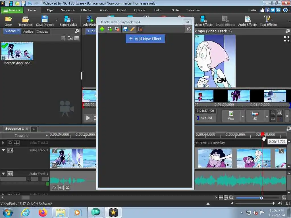
Task: Toggle visibility eye of Video Track 1
Action: point(10,150)
